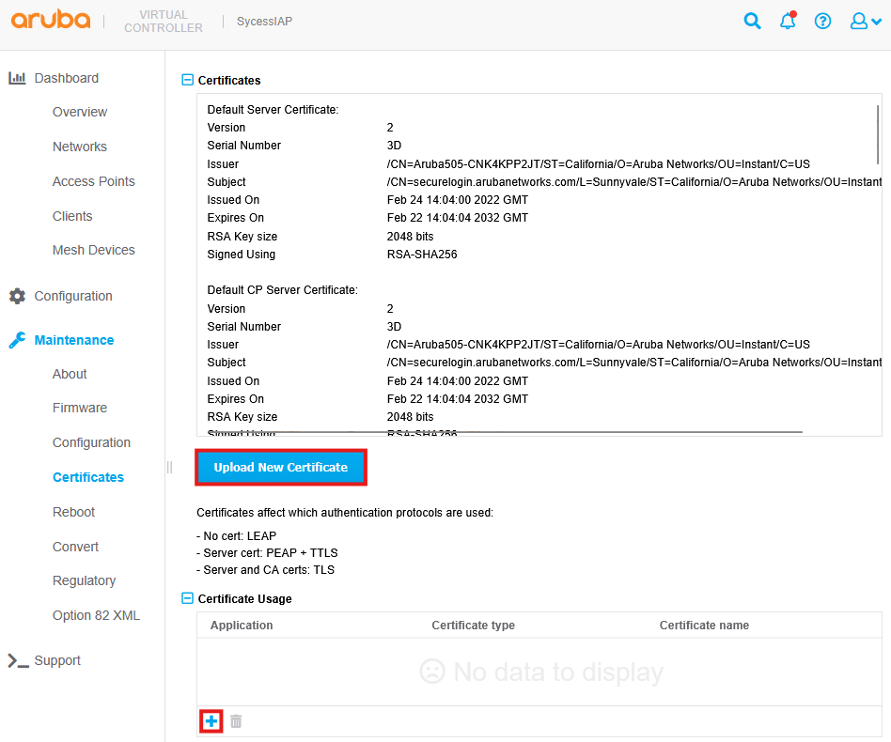Click the Configuration gear icon

(x=17, y=296)
